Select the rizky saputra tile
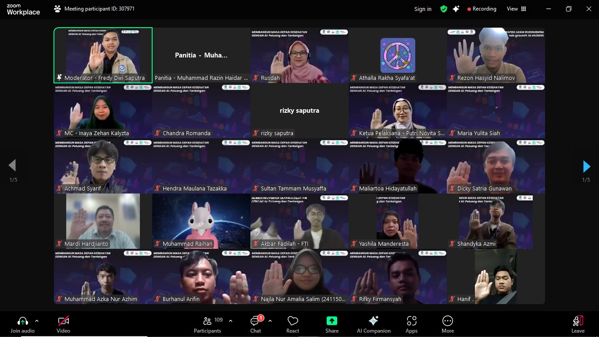 pyautogui.click(x=299, y=111)
